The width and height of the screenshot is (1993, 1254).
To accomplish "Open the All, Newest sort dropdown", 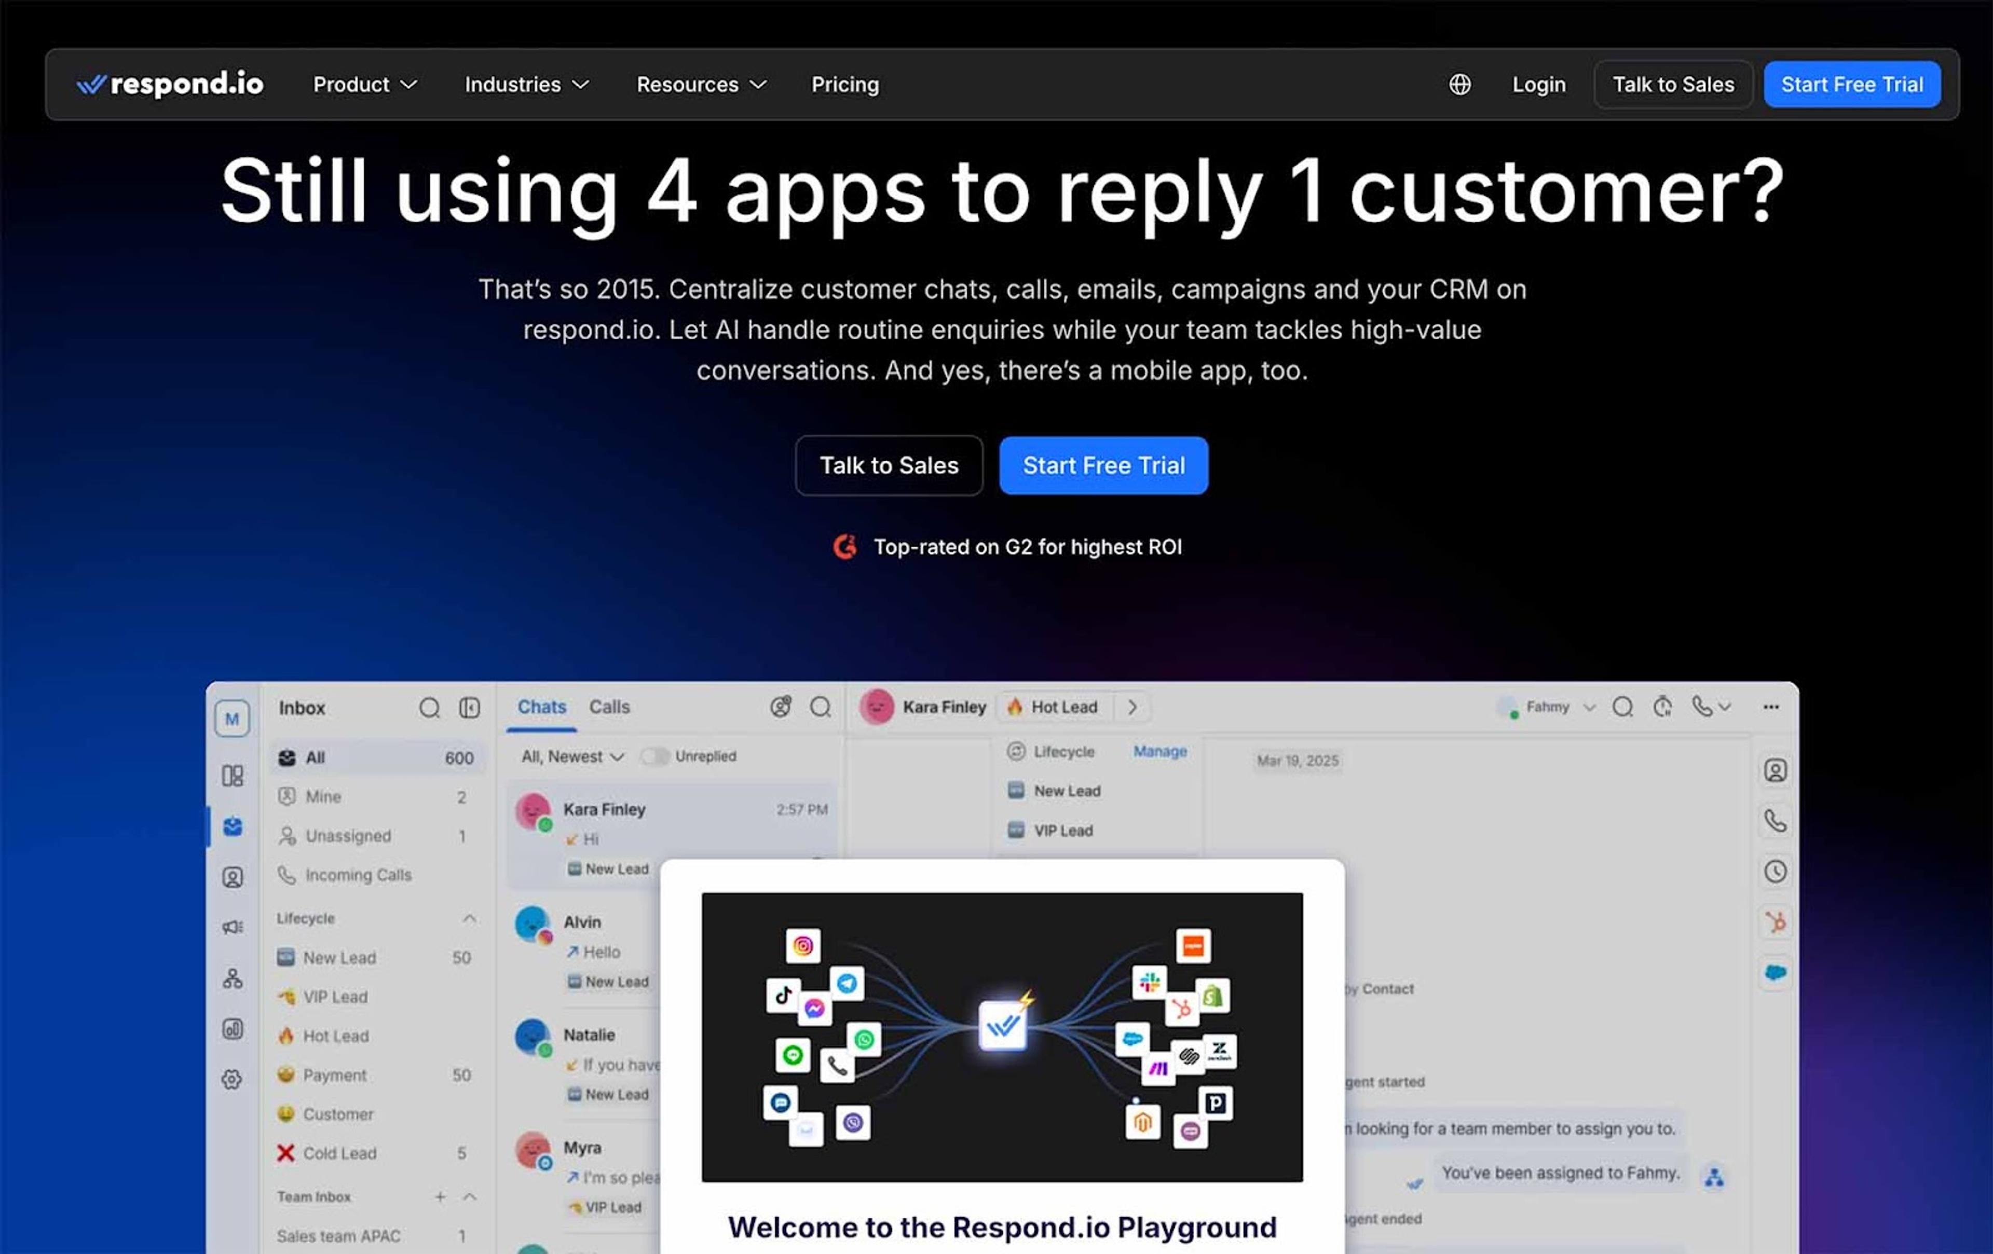I will [572, 756].
